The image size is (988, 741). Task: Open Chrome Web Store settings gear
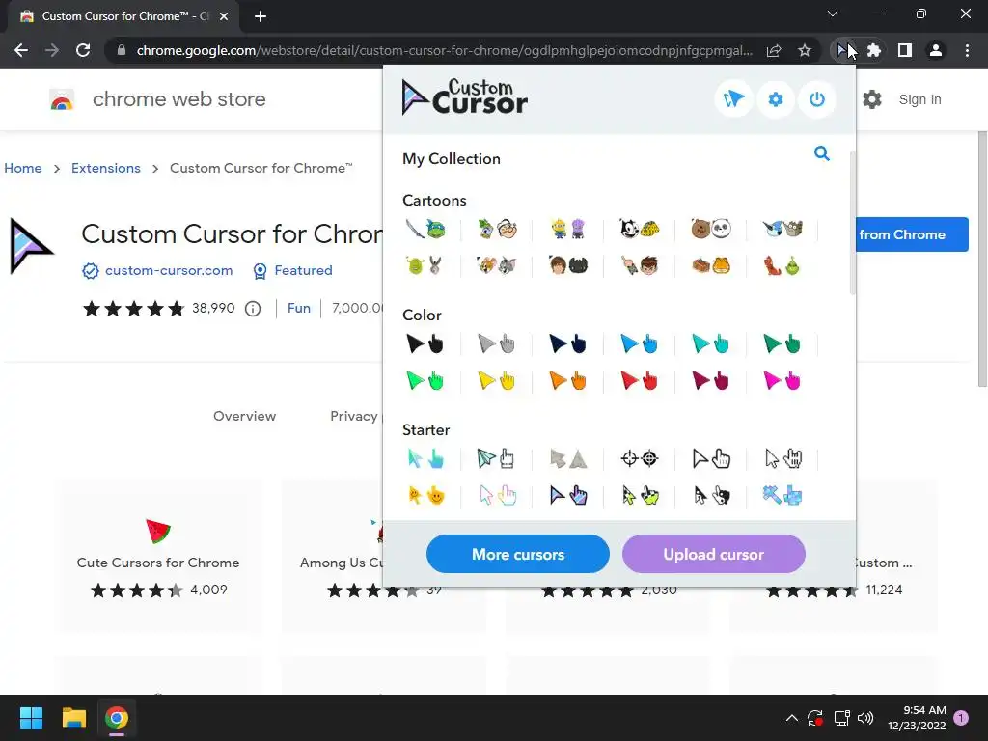pos(872,99)
